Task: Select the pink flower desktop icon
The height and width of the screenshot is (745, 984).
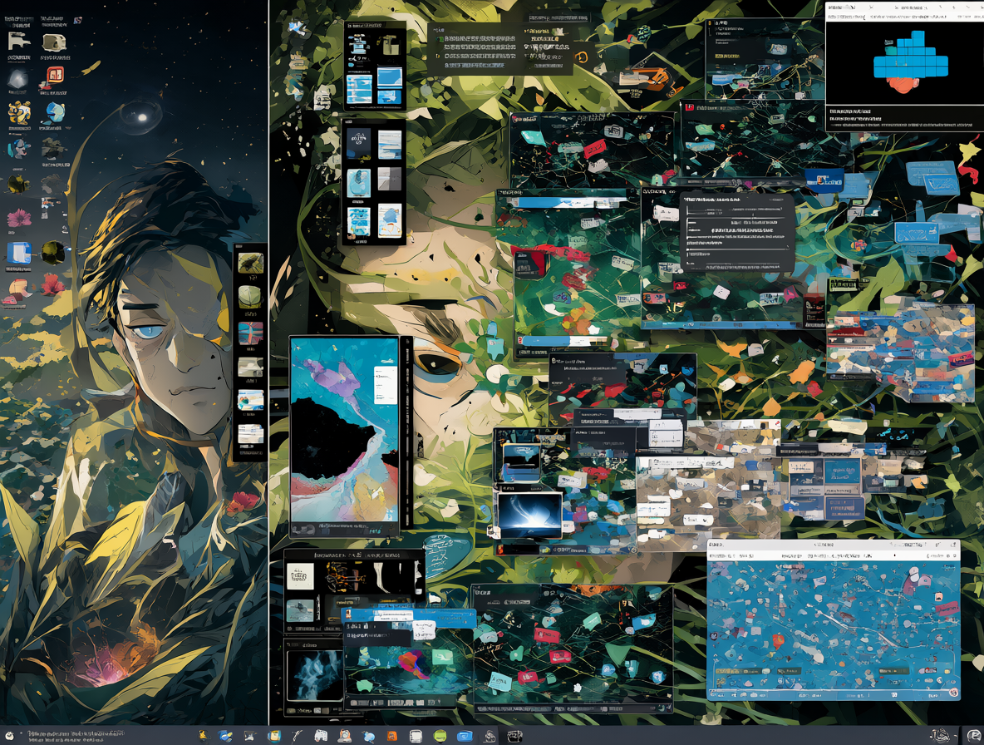Action: tap(19, 219)
